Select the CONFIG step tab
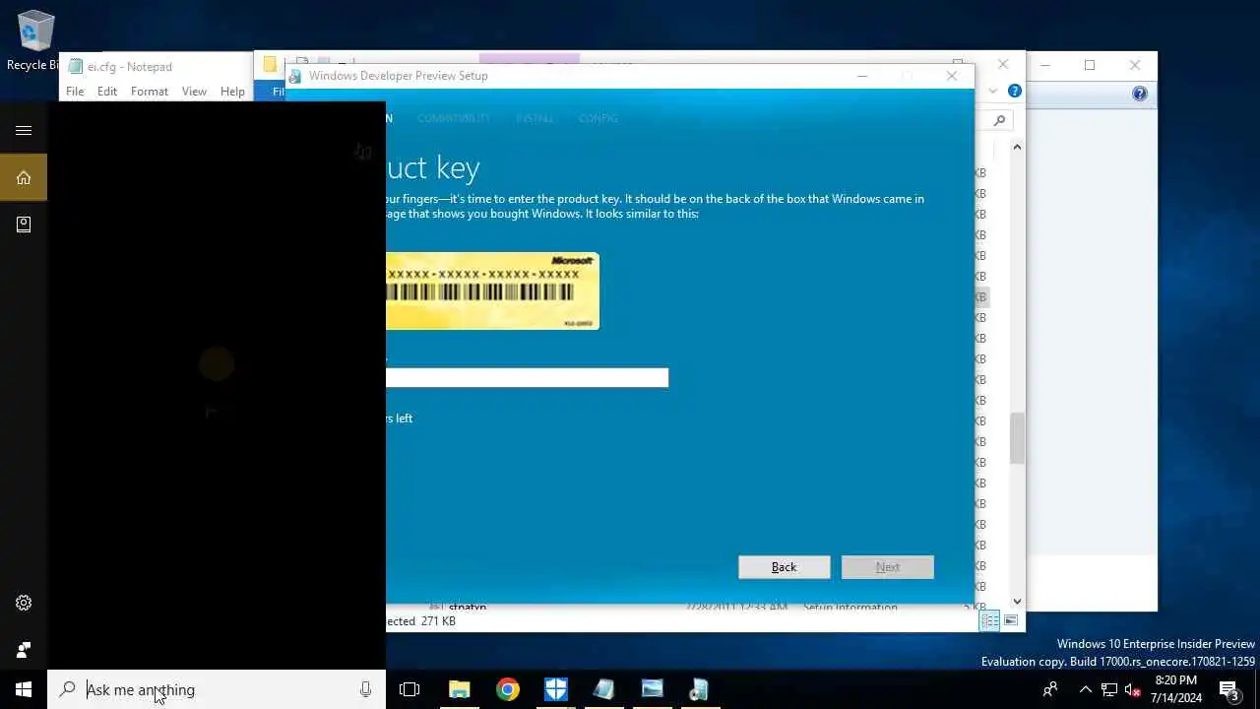This screenshot has width=1260, height=709. tap(598, 118)
